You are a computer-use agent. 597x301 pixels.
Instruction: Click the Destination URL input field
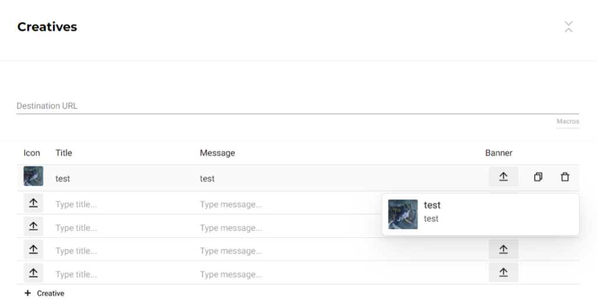(297, 106)
